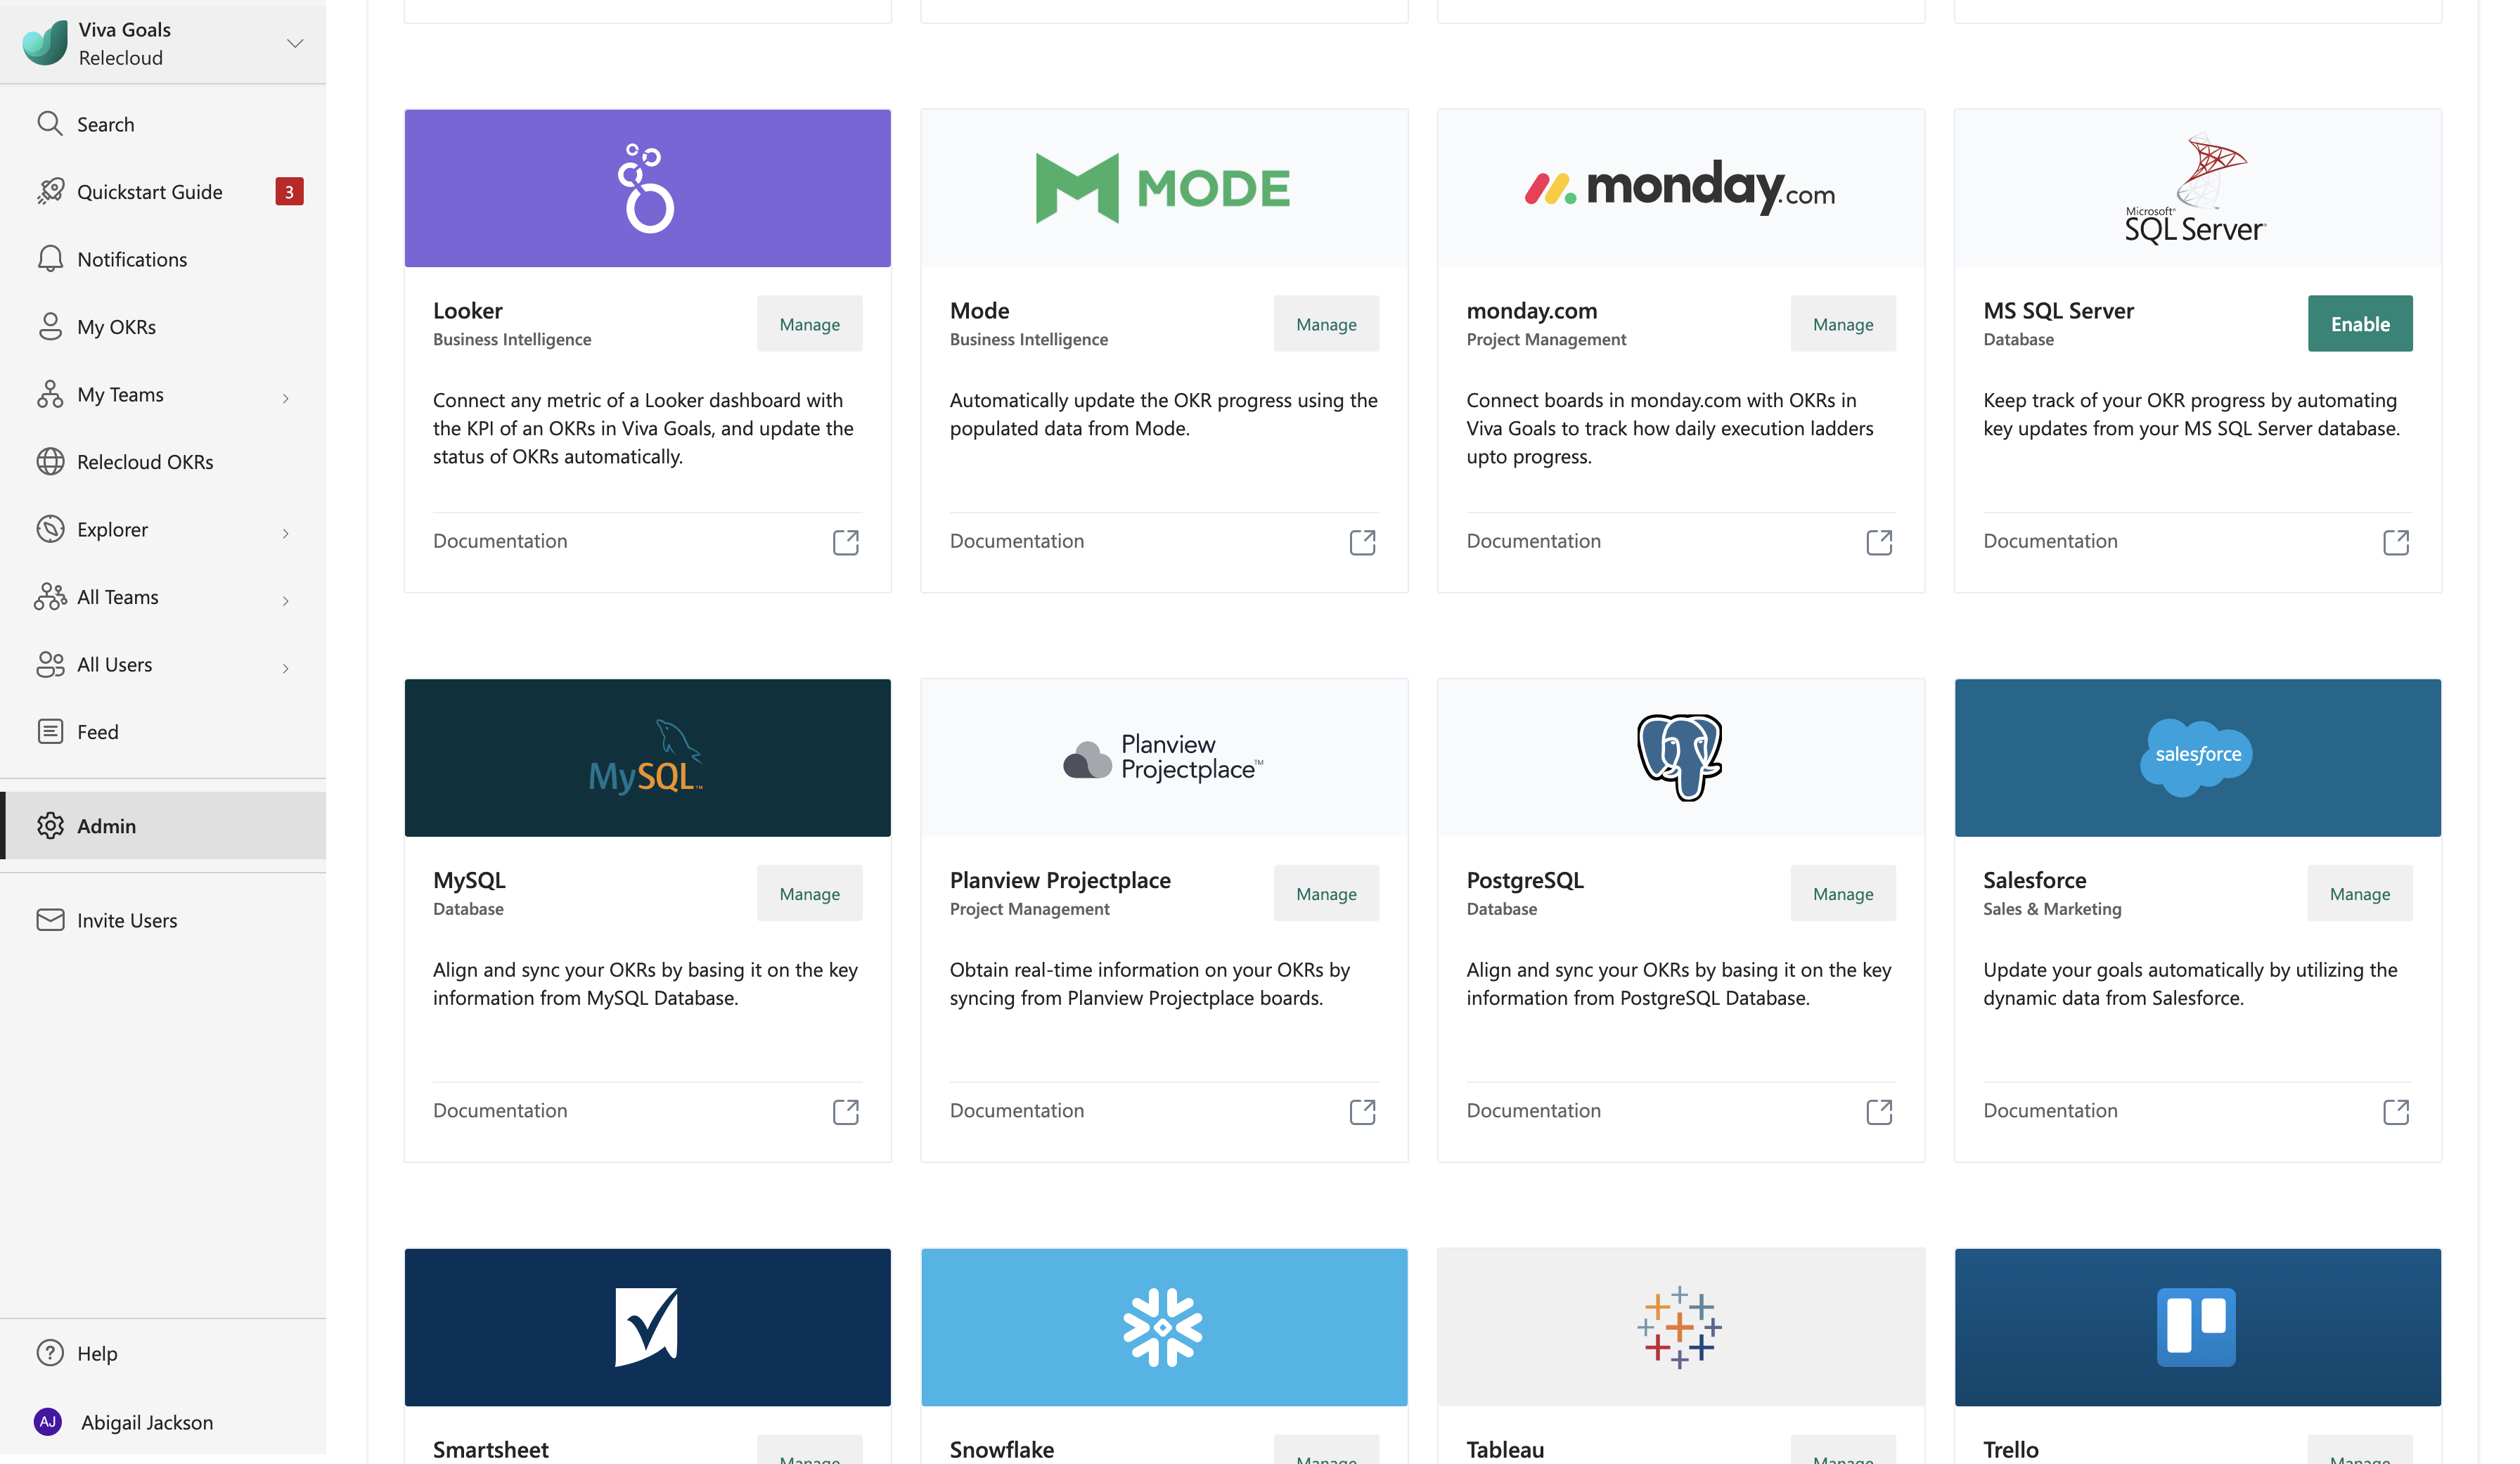The height and width of the screenshot is (1464, 2520).
Task: Select the Admin menu item
Action: coord(163,825)
